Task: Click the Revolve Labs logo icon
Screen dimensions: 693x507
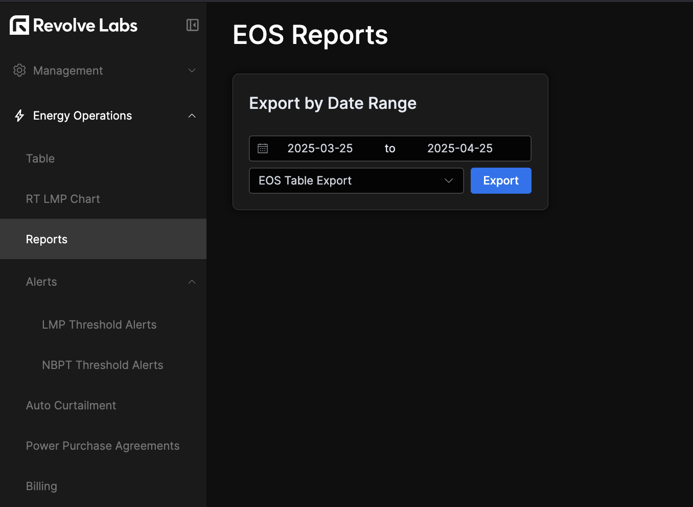Action: (19, 25)
